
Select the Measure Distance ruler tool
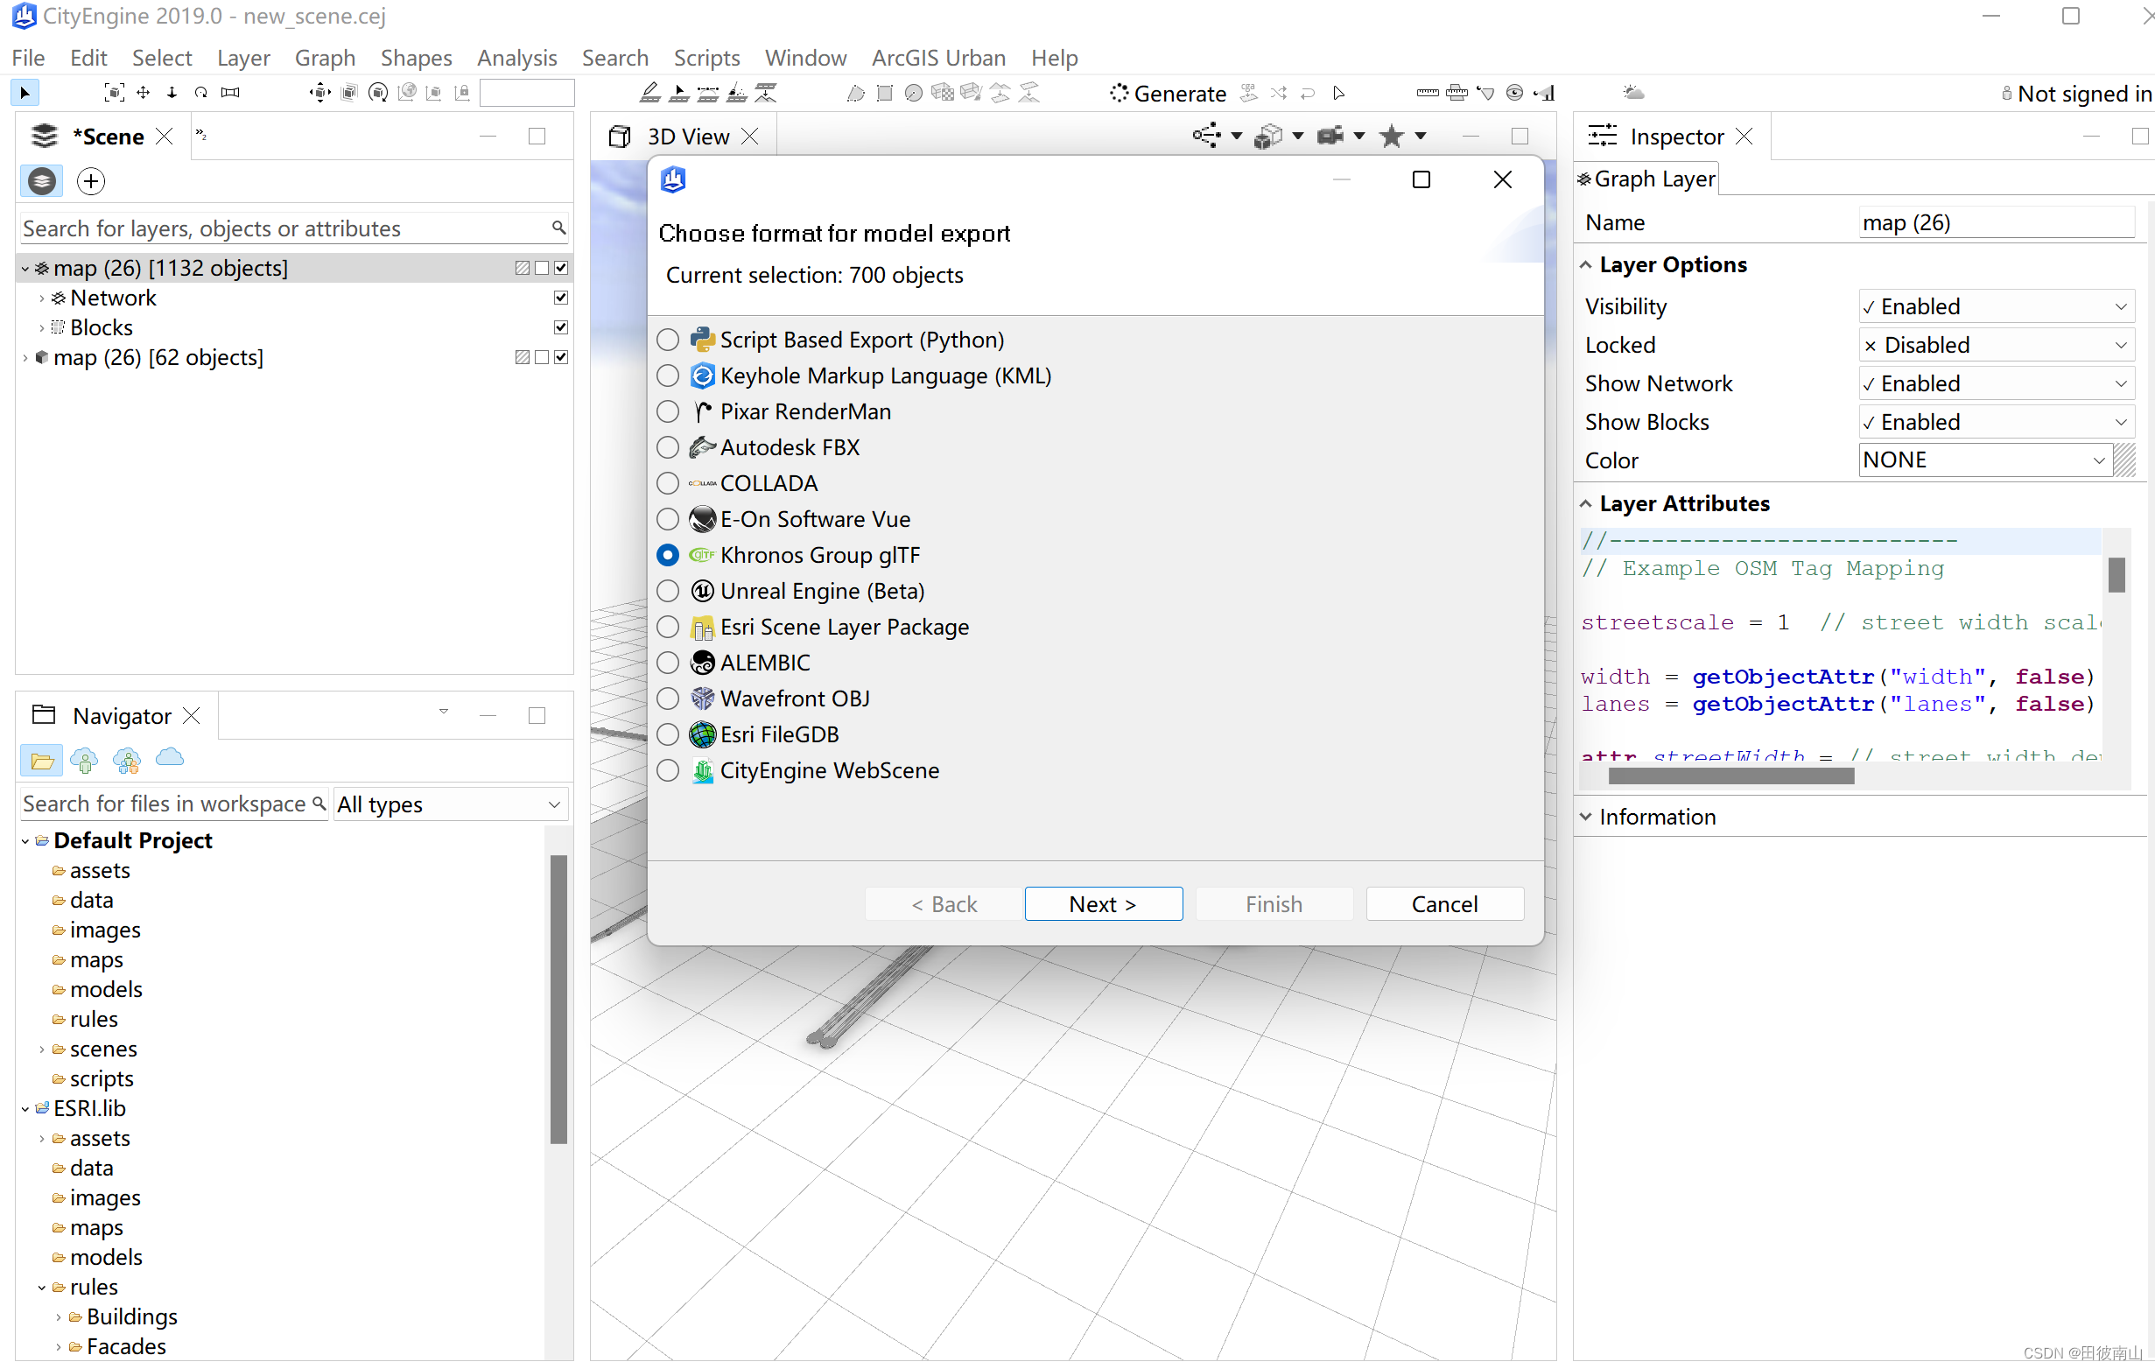(x=1428, y=92)
